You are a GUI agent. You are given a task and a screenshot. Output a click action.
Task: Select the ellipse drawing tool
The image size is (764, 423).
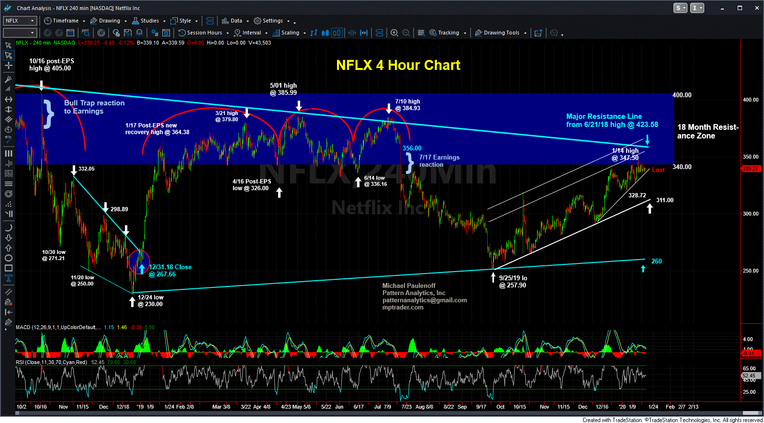pyautogui.click(x=8, y=258)
